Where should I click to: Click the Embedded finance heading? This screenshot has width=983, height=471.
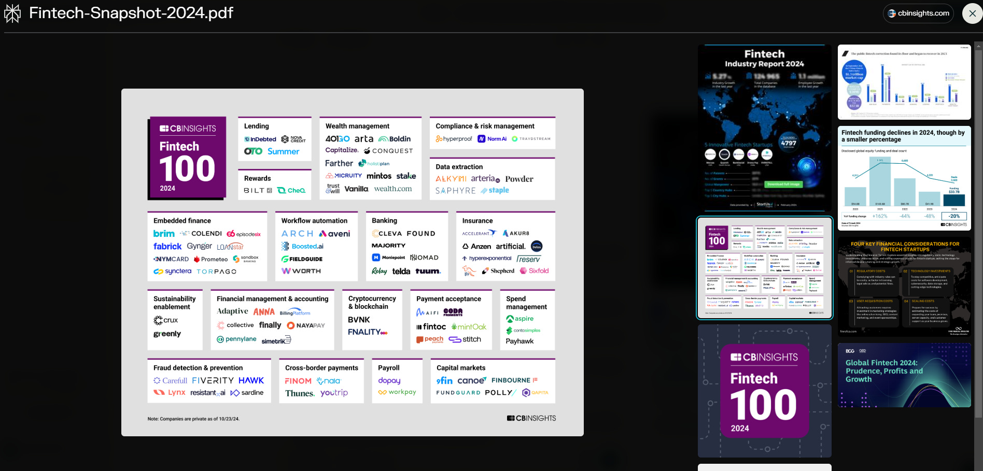[182, 221]
